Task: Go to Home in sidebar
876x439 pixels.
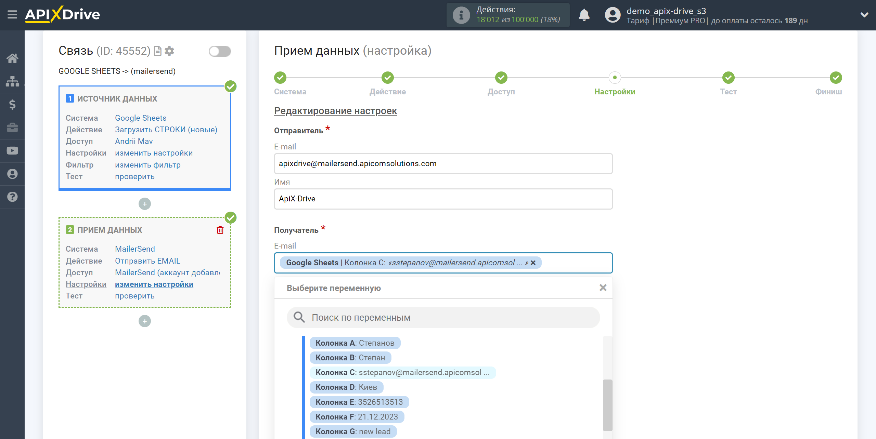Action: pos(12,58)
